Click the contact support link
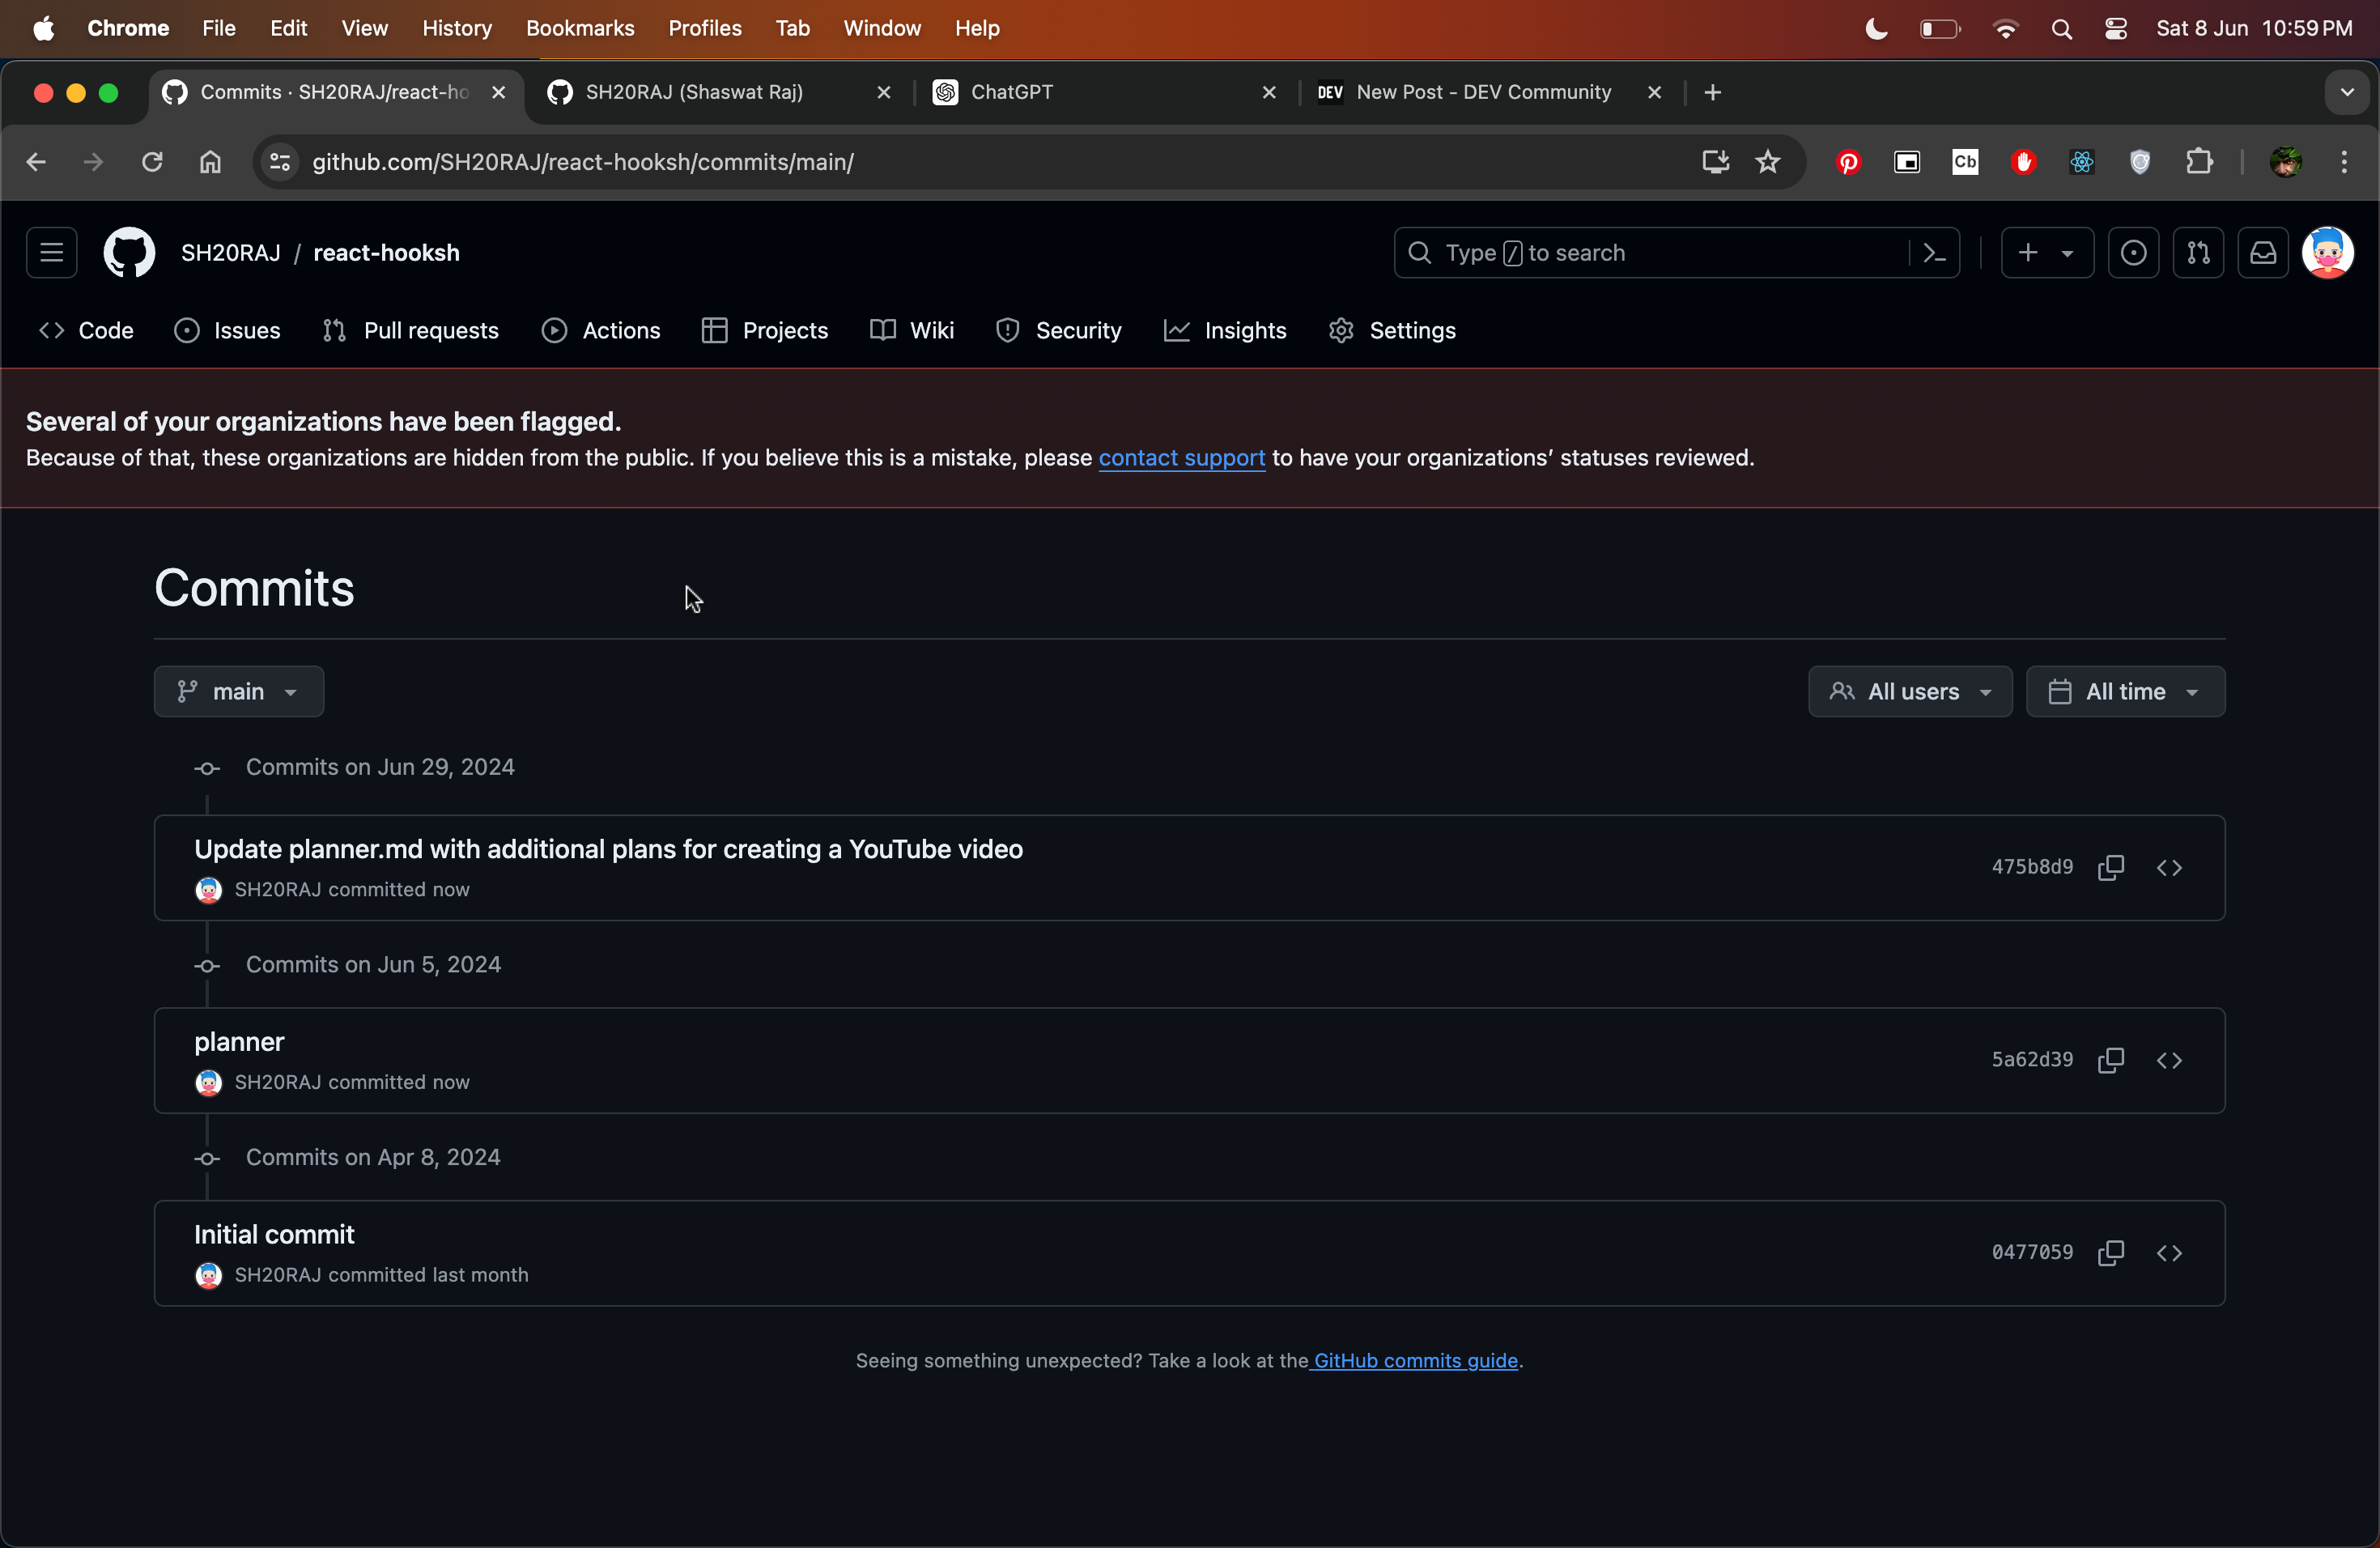Screen dimensions: 2380x1548 1181,458
